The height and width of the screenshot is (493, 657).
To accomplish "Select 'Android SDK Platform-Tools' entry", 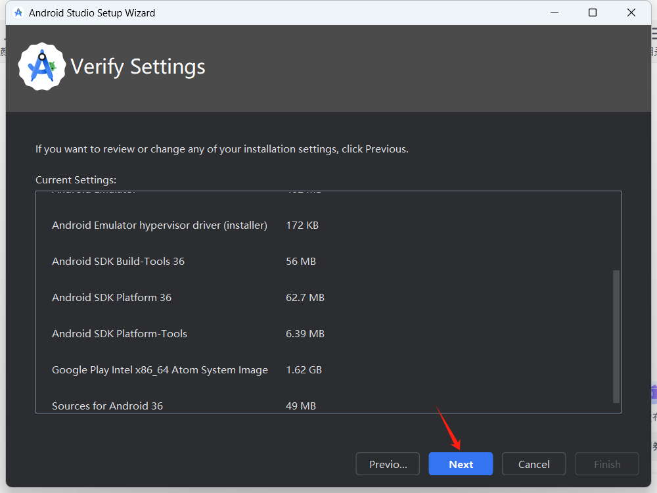I will (120, 333).
